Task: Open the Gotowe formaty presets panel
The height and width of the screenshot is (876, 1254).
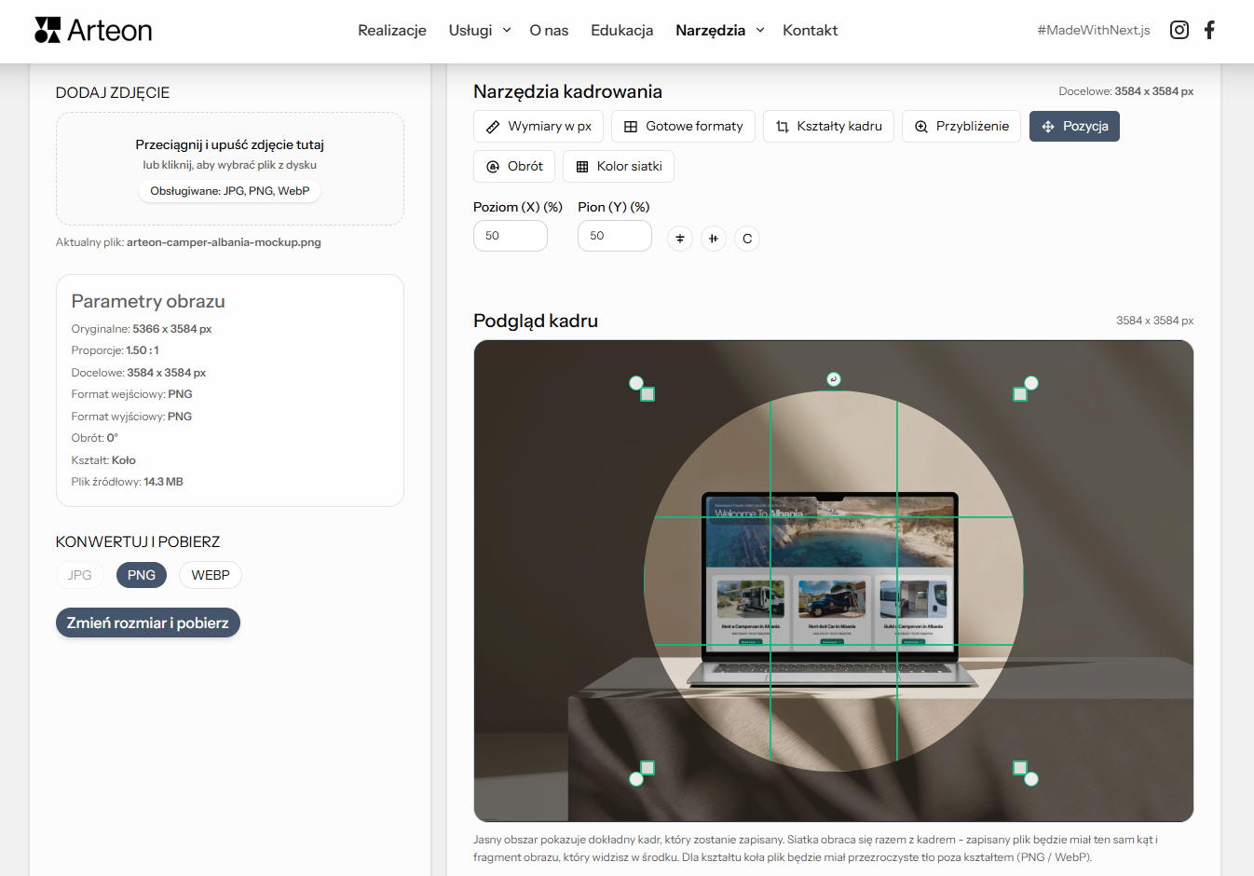Action: [x=683, y=126]
